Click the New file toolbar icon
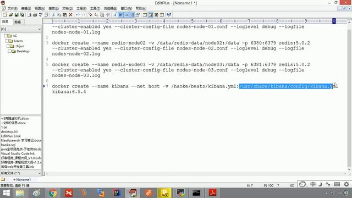This screenshot has width=352, height=198. [5, 15]
